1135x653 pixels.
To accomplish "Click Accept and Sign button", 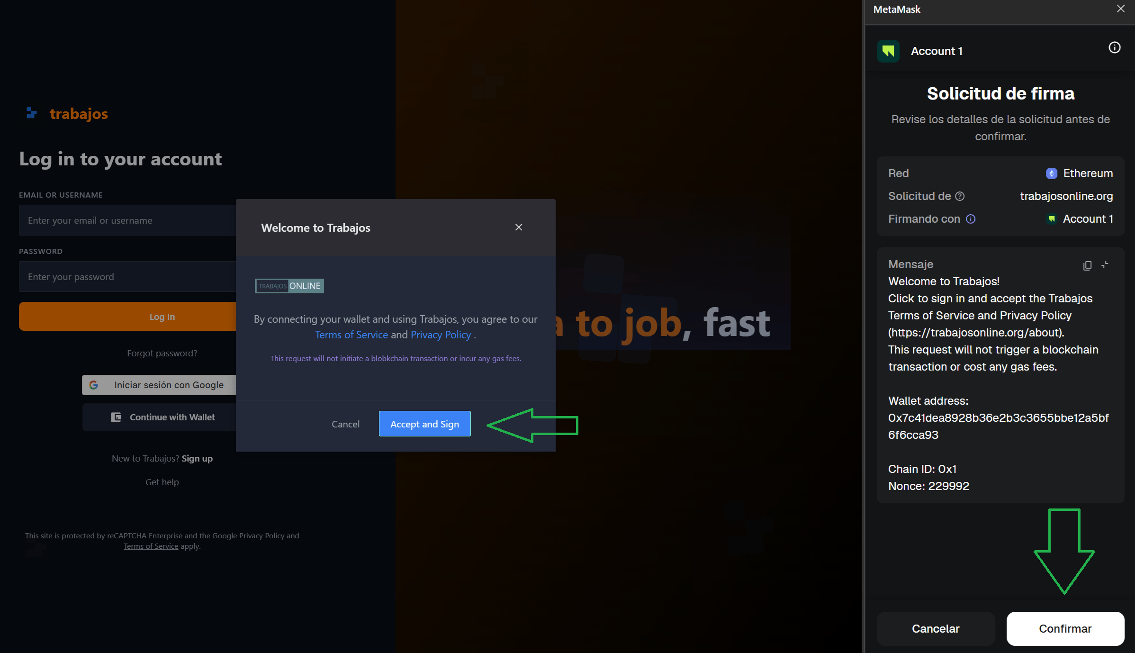I will (425, 424).
